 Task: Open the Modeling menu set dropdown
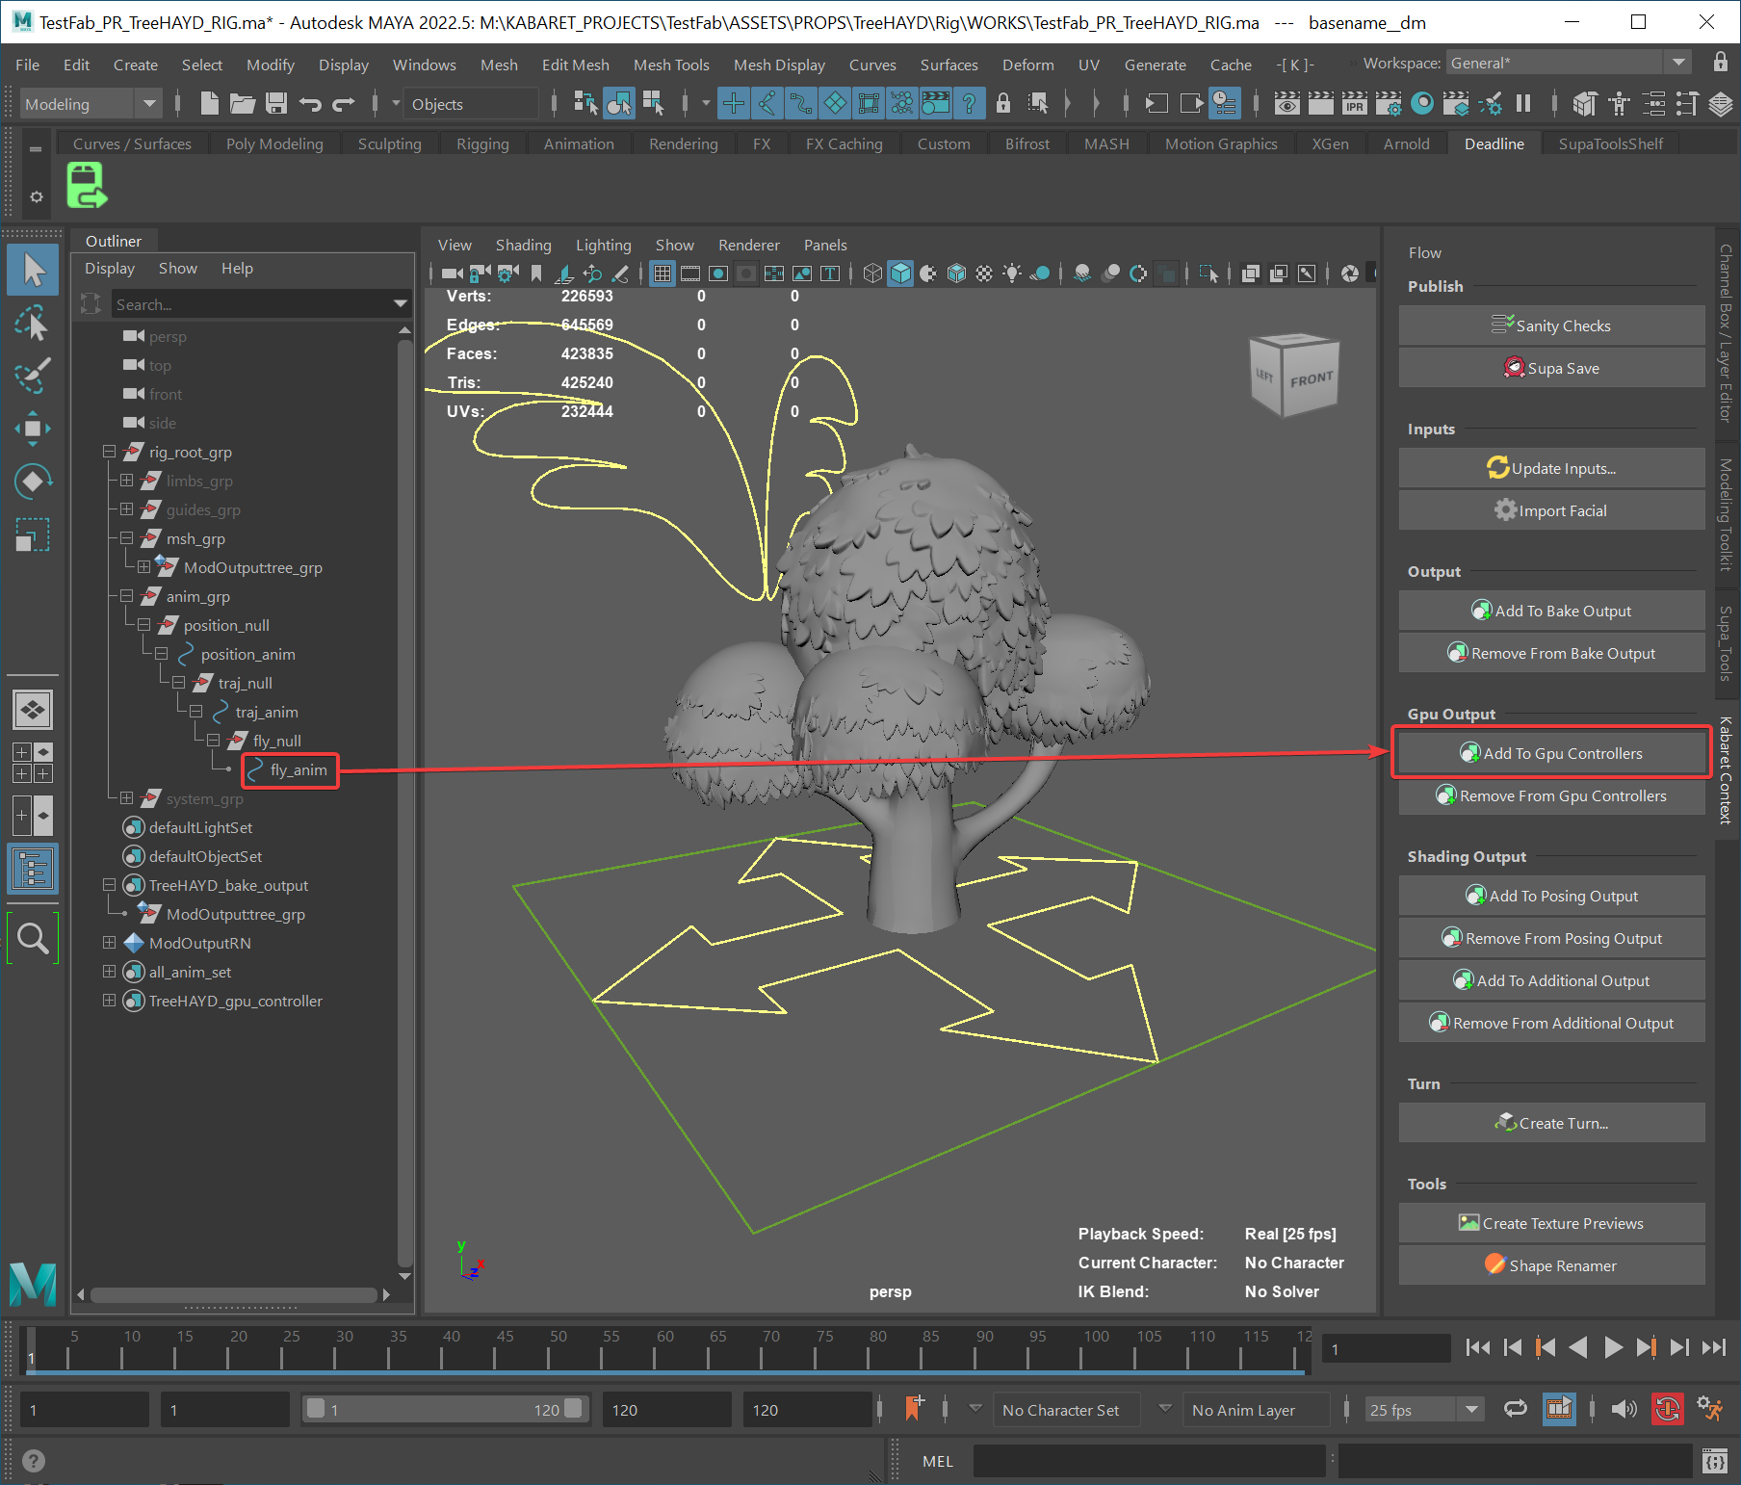pyautogui.click(x=91, y=103)
